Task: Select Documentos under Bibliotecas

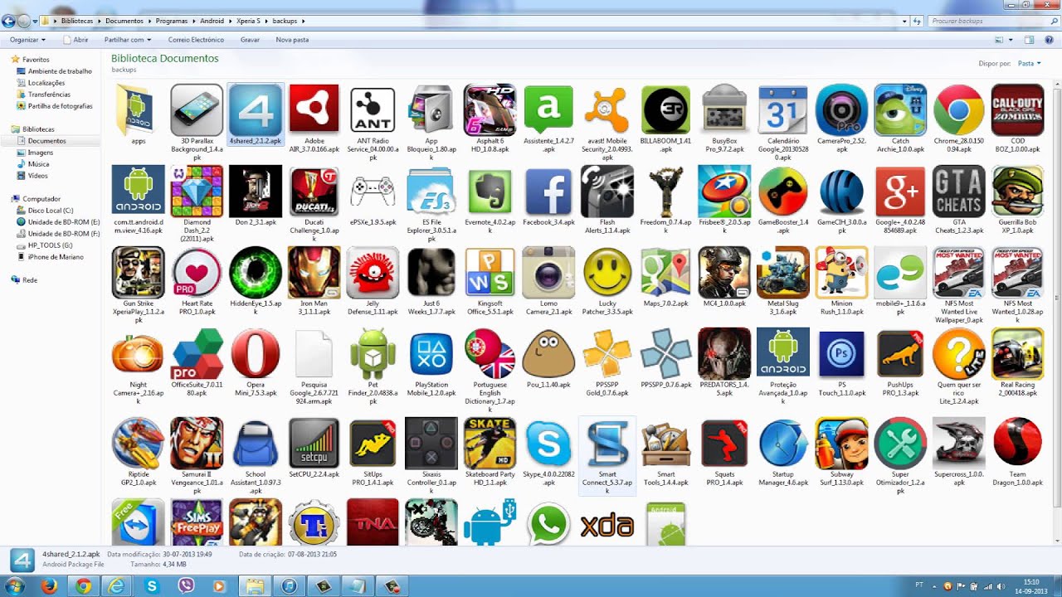Action: 46,141
